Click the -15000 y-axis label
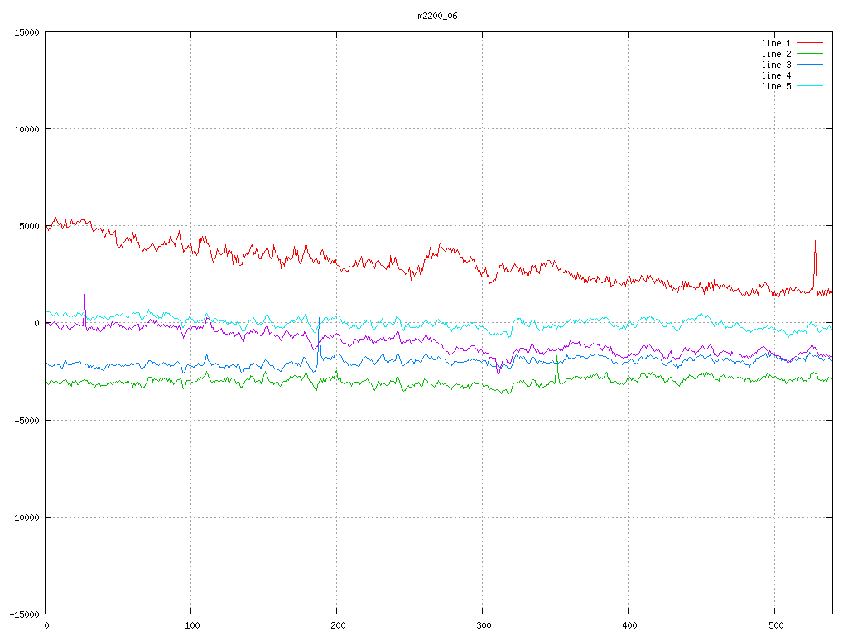 24,614
